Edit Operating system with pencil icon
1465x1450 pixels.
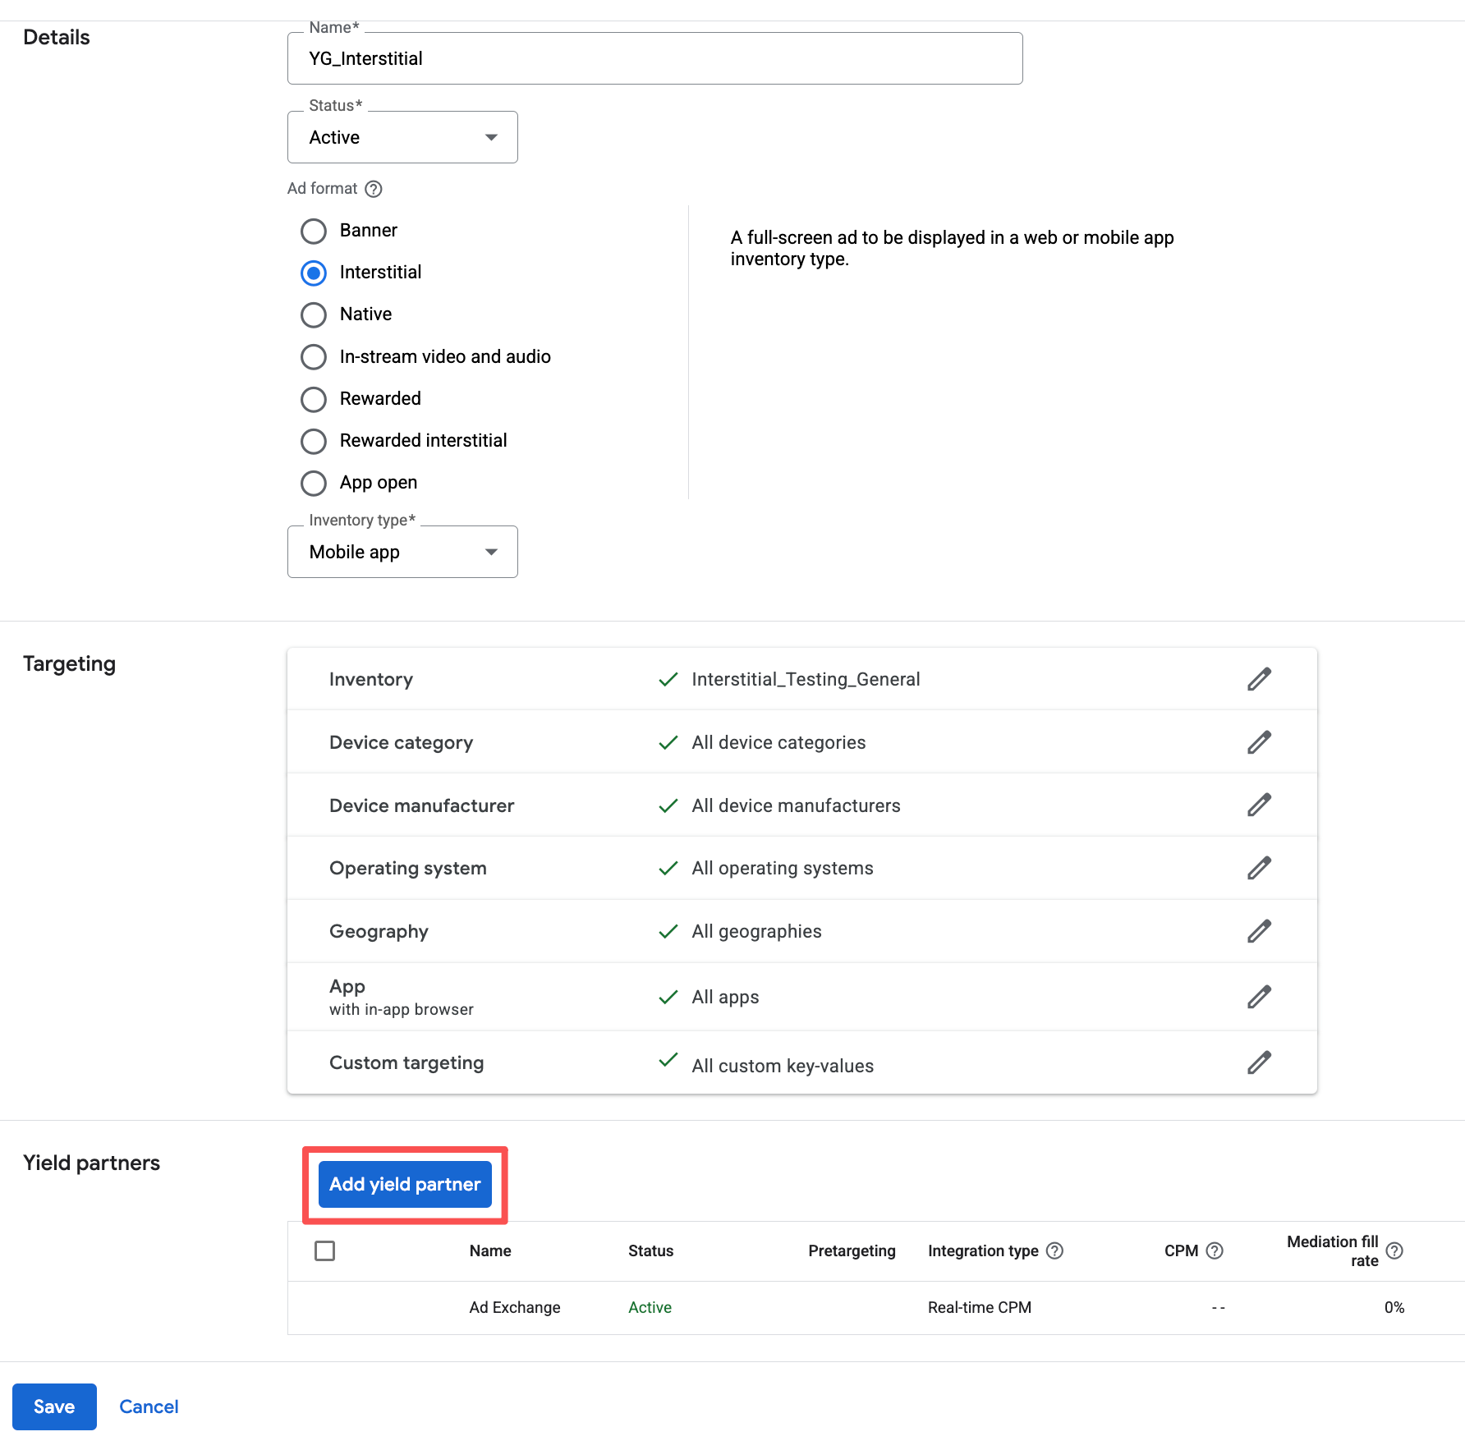pyautogui.click(x=1259, y=868)
